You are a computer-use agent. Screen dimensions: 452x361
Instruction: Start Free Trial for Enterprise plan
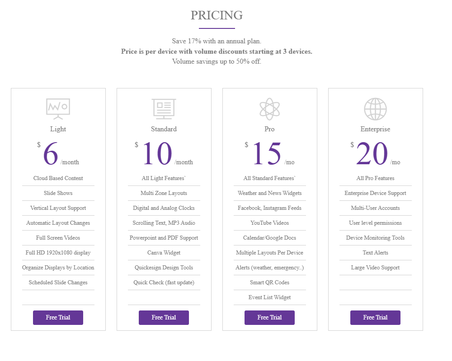375,318
